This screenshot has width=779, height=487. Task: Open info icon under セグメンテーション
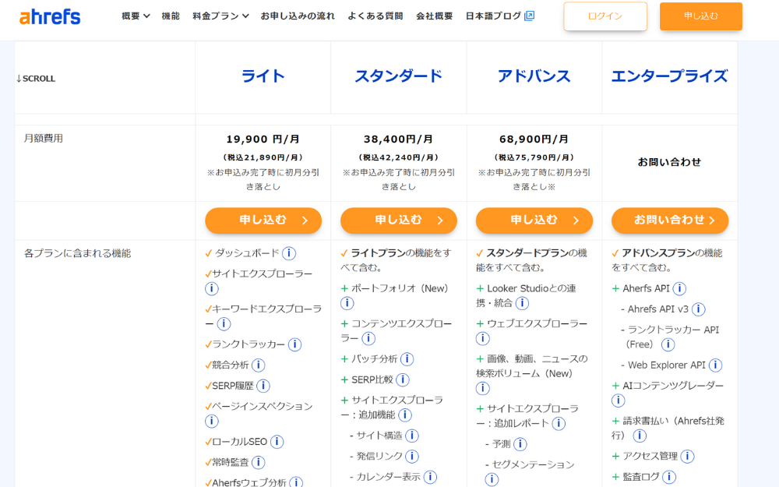pos(492,479)
